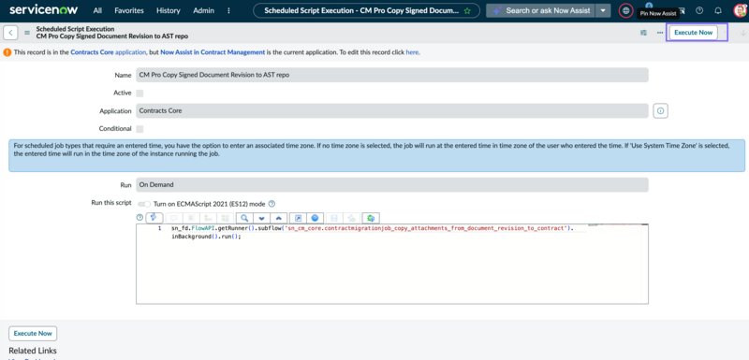The width and height of the screenshot is (749, 360).
Task: Open Now Assist in Contract Management link
Action: pos(213,52)
